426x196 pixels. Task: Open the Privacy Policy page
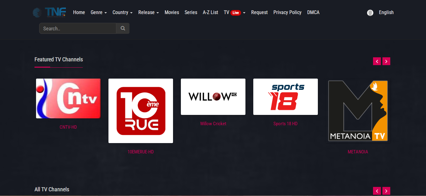click(287, 13)
